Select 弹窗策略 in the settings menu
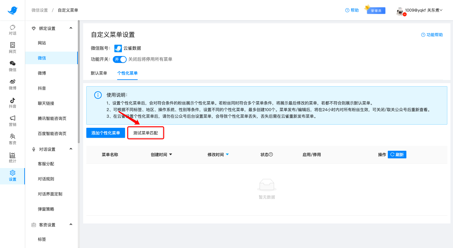 pyautogui.click(x=46, y=209)
